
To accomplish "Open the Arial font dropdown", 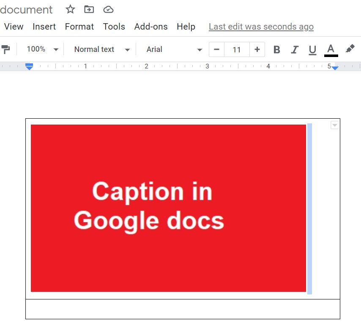I will 172,49.
